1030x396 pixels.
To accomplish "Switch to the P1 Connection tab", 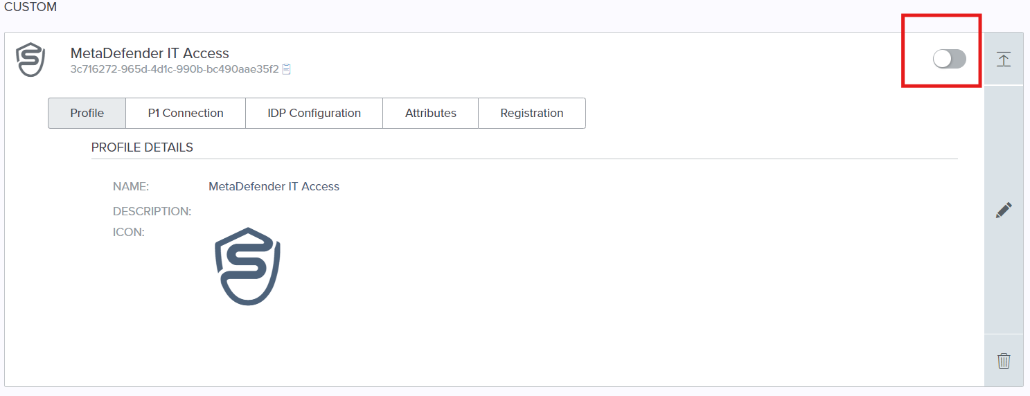I will [186, 113].
